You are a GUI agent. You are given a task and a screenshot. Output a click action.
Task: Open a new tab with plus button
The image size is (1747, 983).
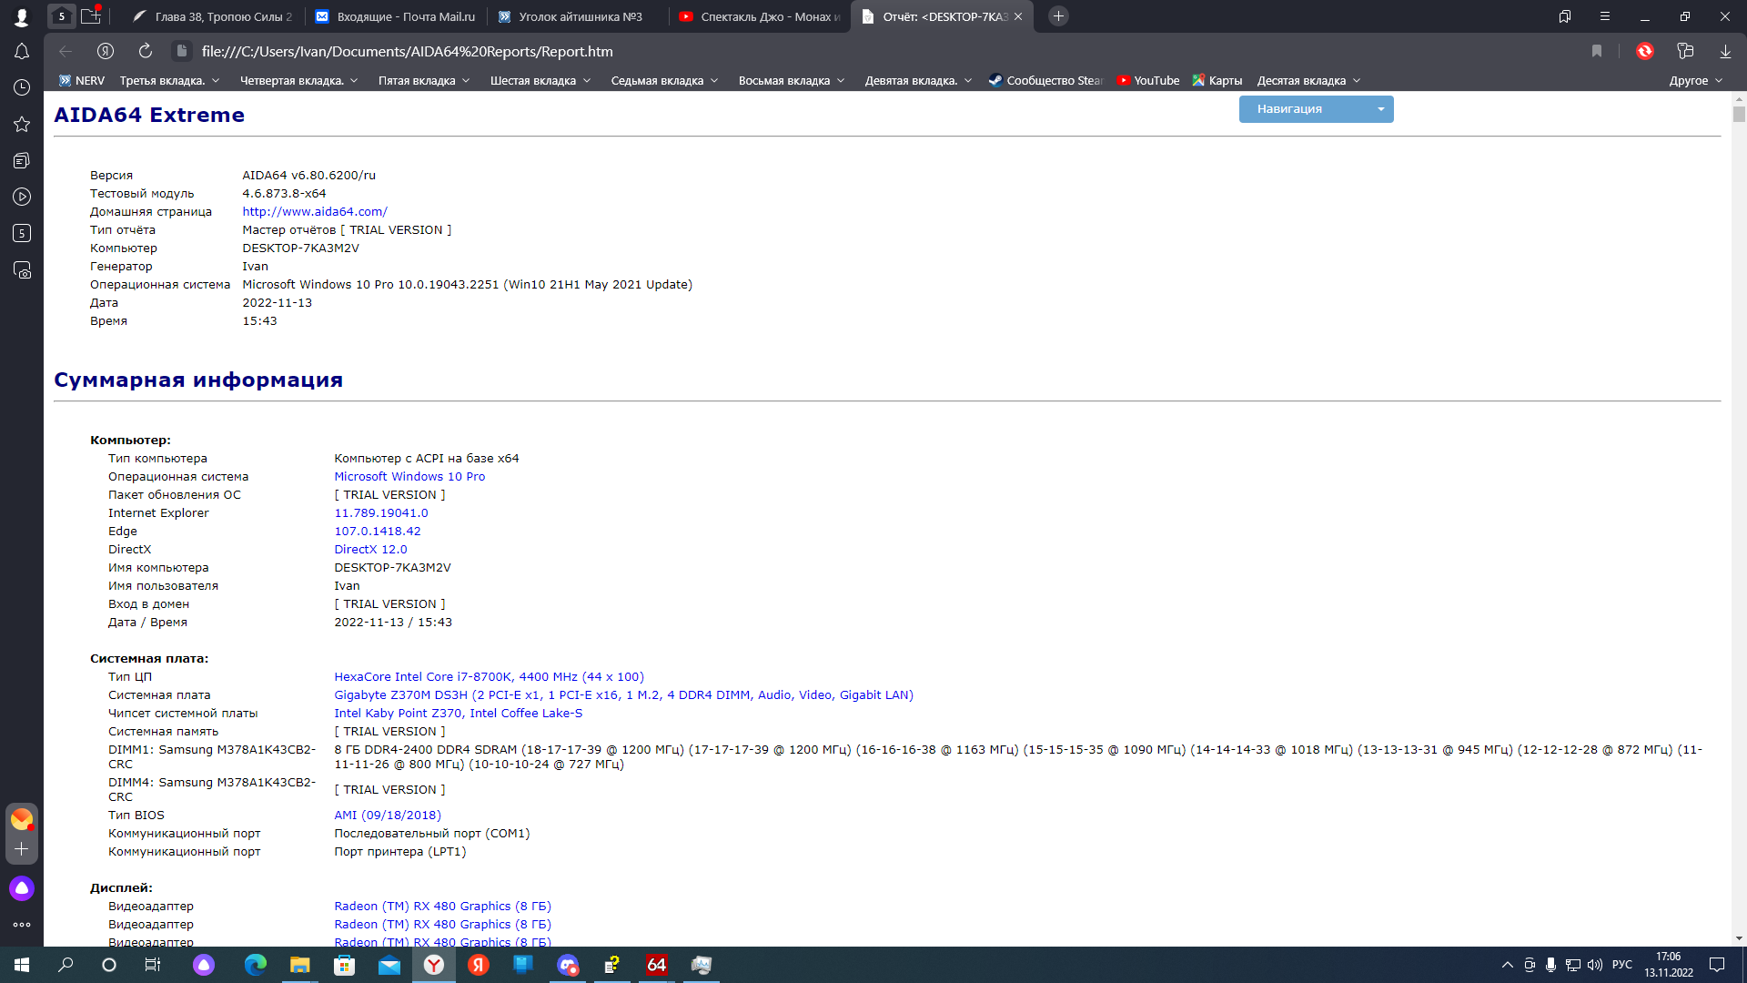[1058, 16]
